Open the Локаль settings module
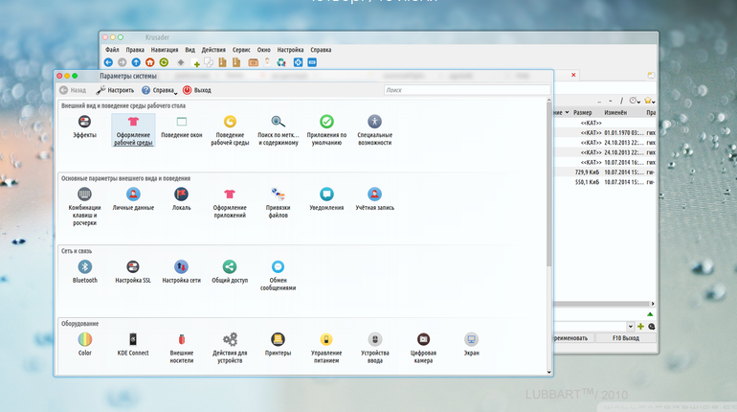This screenshot has height=412, width=737. (x=182, y=199)
